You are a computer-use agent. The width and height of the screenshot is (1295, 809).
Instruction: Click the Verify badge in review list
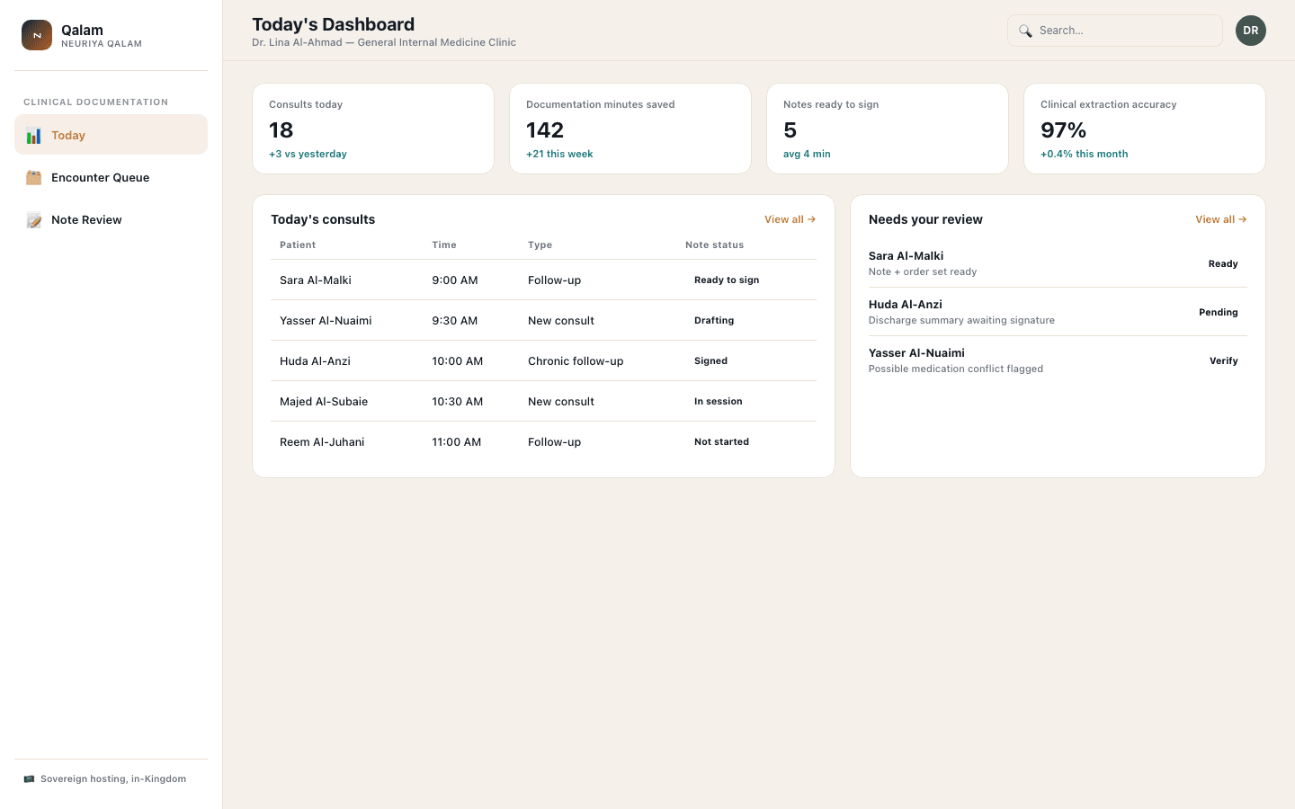point(1224,361)
